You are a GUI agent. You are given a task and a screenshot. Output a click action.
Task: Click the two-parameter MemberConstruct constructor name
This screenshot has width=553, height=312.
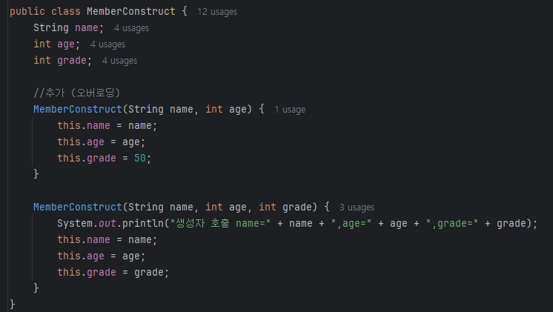[x=78, y=109]
